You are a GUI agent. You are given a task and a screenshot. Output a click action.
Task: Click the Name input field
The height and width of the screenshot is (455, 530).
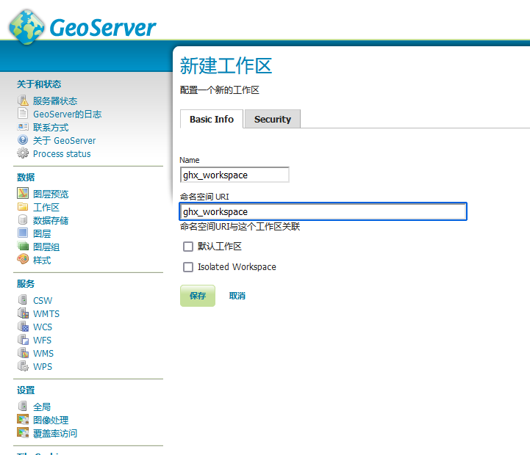(234, 175)
